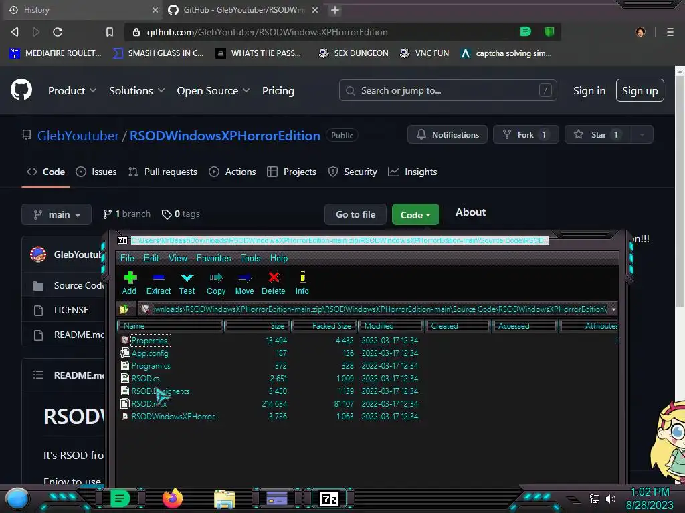Open the Security repository tab
Viewport: 685px width, 513px height.
(x=353, y=172)
